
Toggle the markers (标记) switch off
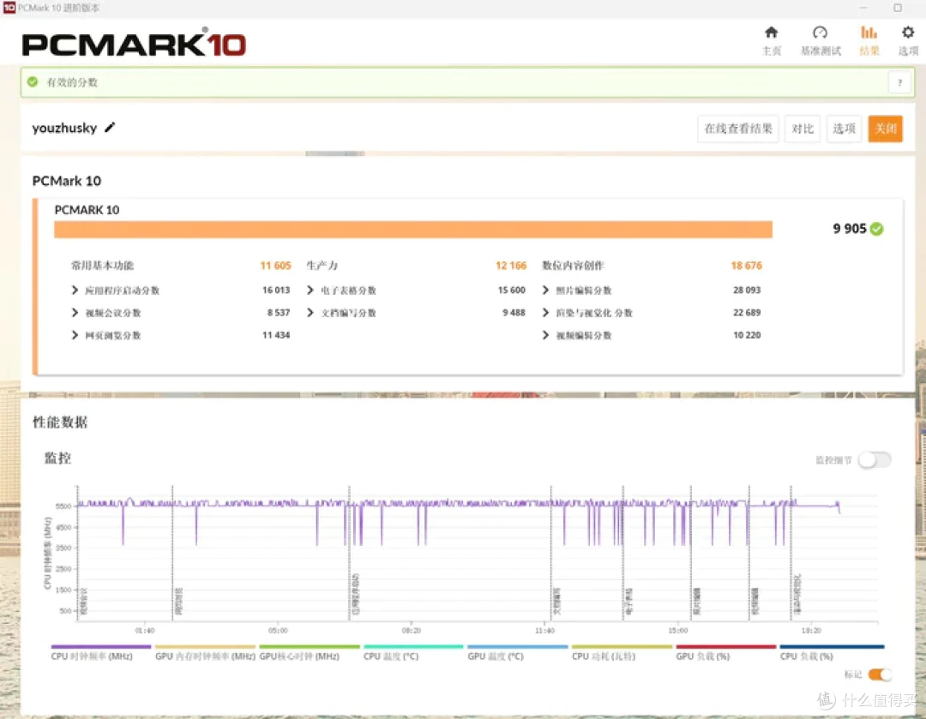pos(880,674)
